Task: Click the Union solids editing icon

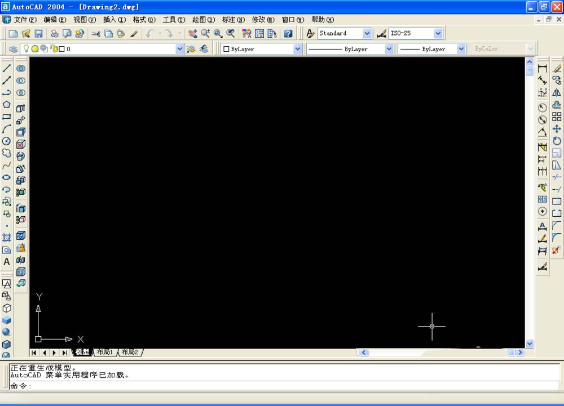Action: 21,68
